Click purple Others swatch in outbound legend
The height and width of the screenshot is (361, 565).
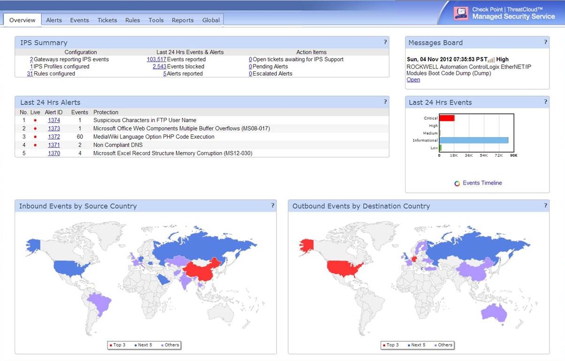pyautogui.click(x=435, y=345)
